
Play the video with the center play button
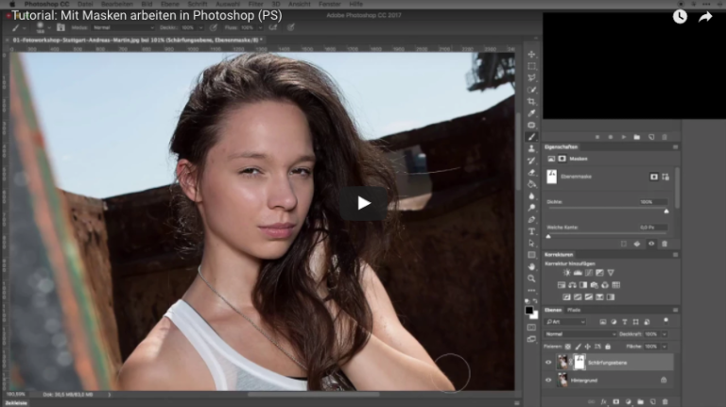pyautogui.click(x=363, y=204)
